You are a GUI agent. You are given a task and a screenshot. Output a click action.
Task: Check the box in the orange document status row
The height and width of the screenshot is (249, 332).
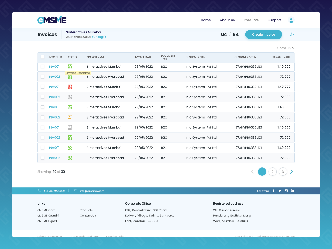43,117
